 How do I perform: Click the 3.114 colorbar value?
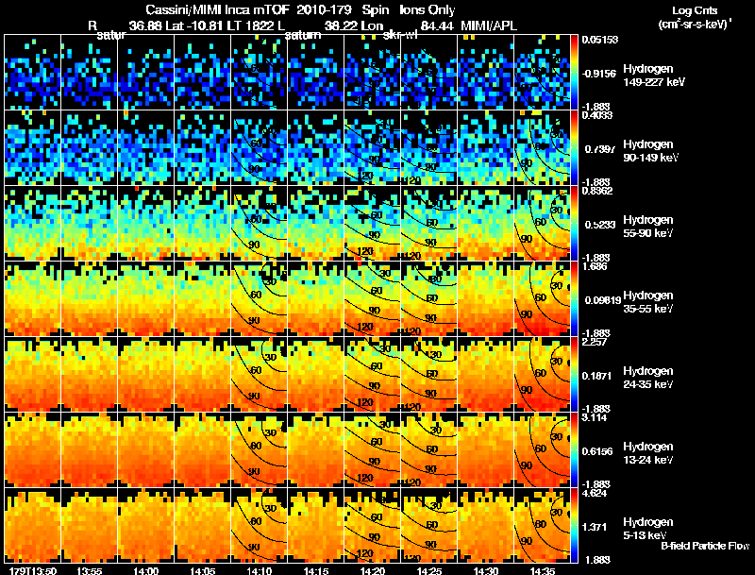point(595,417)
